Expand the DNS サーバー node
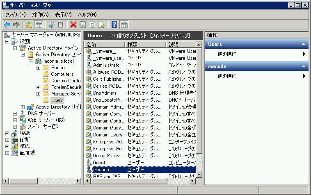Image resolution: width=311 pixels, height=195 pixels. [15, 113]
